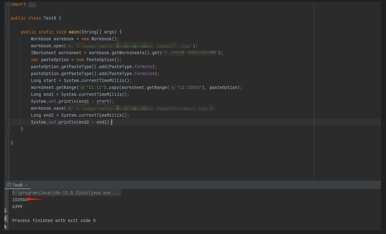
Task: Click the "11:11" string literal
Action: click(95, 87)
